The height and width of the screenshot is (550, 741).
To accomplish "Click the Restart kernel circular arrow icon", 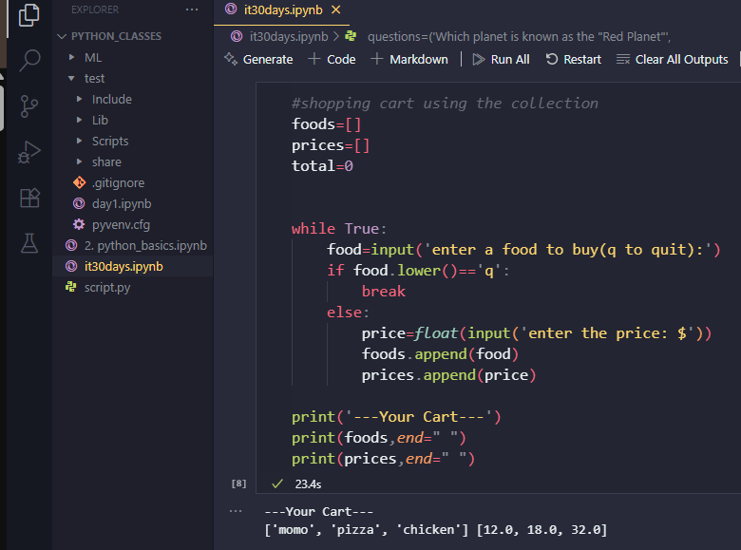I will [552, 59].
